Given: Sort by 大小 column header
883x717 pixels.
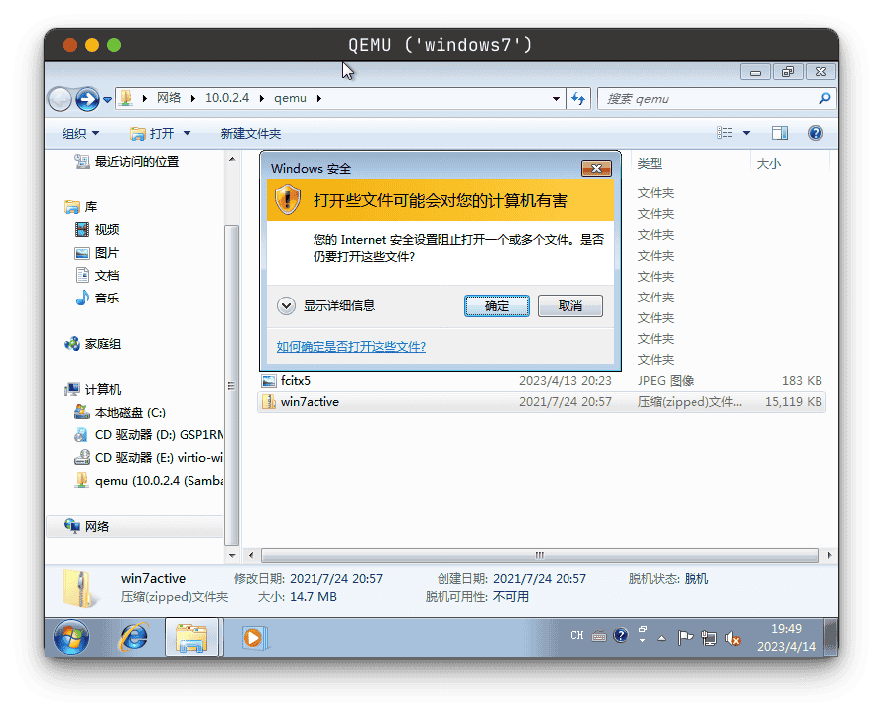Looking at the screenshot, I should 768,164.
